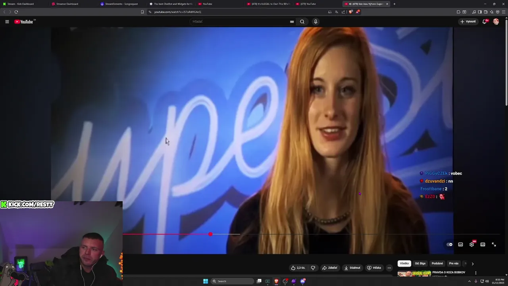Open the on-screen keyboard in search box
This screenshot has height=286, width=508.
[292, 21]
